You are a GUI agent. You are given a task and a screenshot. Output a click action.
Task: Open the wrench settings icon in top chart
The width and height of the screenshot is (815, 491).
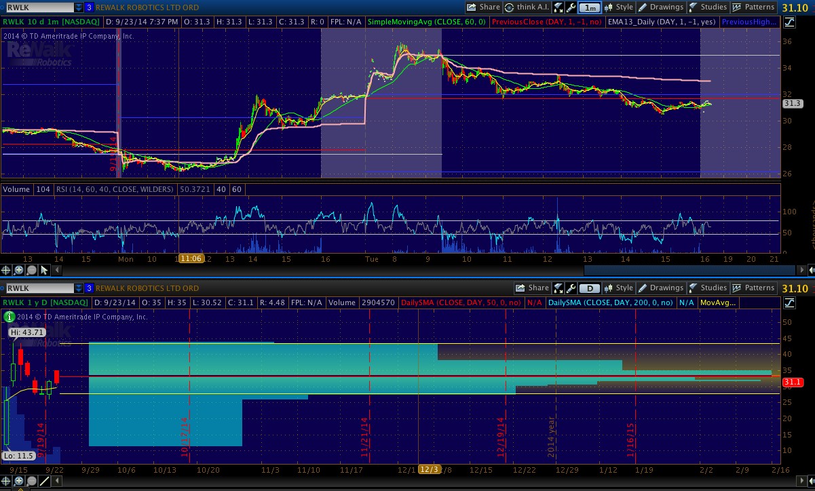(571, 7)
